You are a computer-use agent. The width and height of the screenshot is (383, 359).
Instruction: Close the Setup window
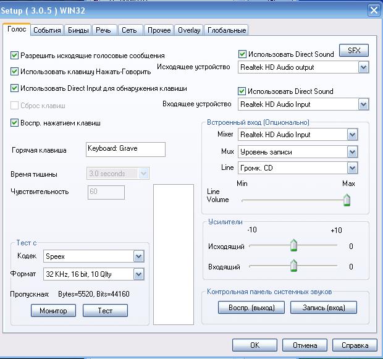pos(374,11)
